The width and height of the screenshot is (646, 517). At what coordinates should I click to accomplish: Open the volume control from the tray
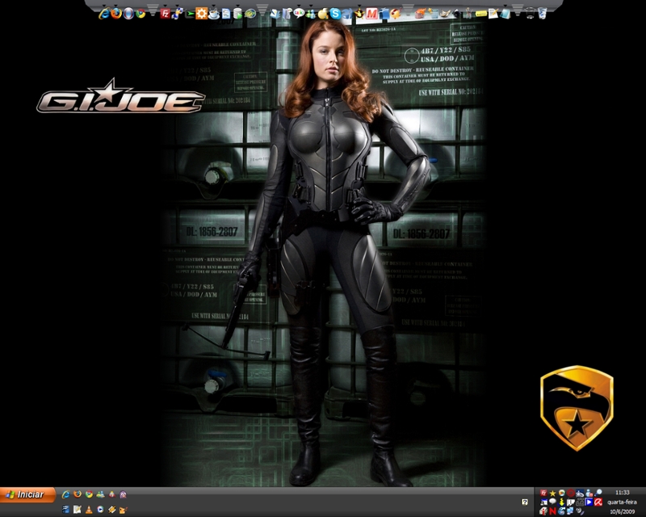[579, 511]
